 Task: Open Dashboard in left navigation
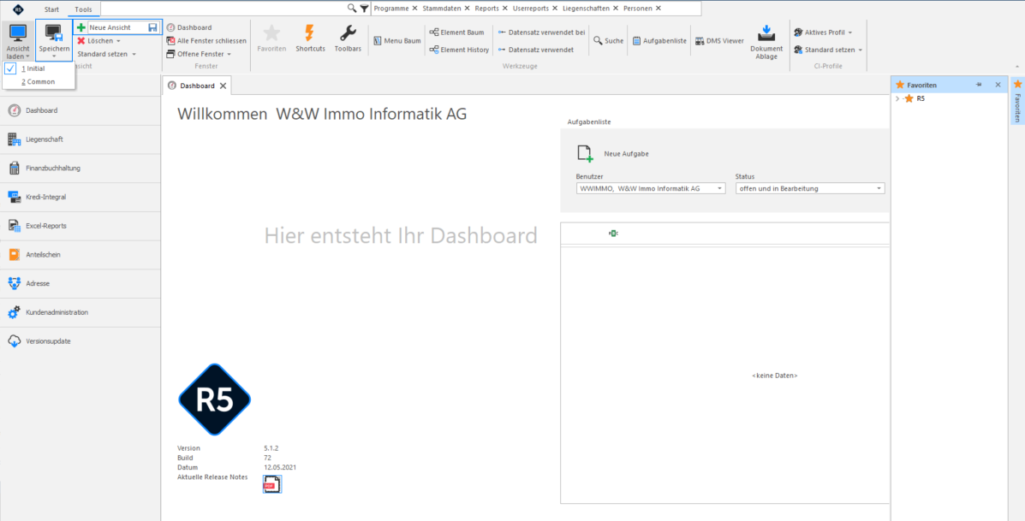tap(80, 110)
